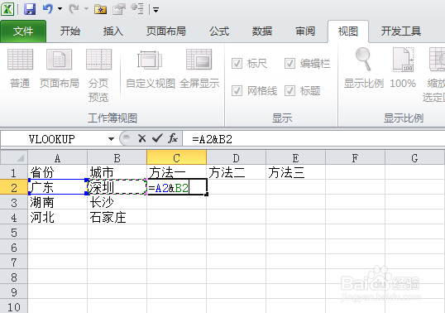This screenshot has width=445, height=313.
Task: Click cell containing 省份
Action: tap(58, 172)
